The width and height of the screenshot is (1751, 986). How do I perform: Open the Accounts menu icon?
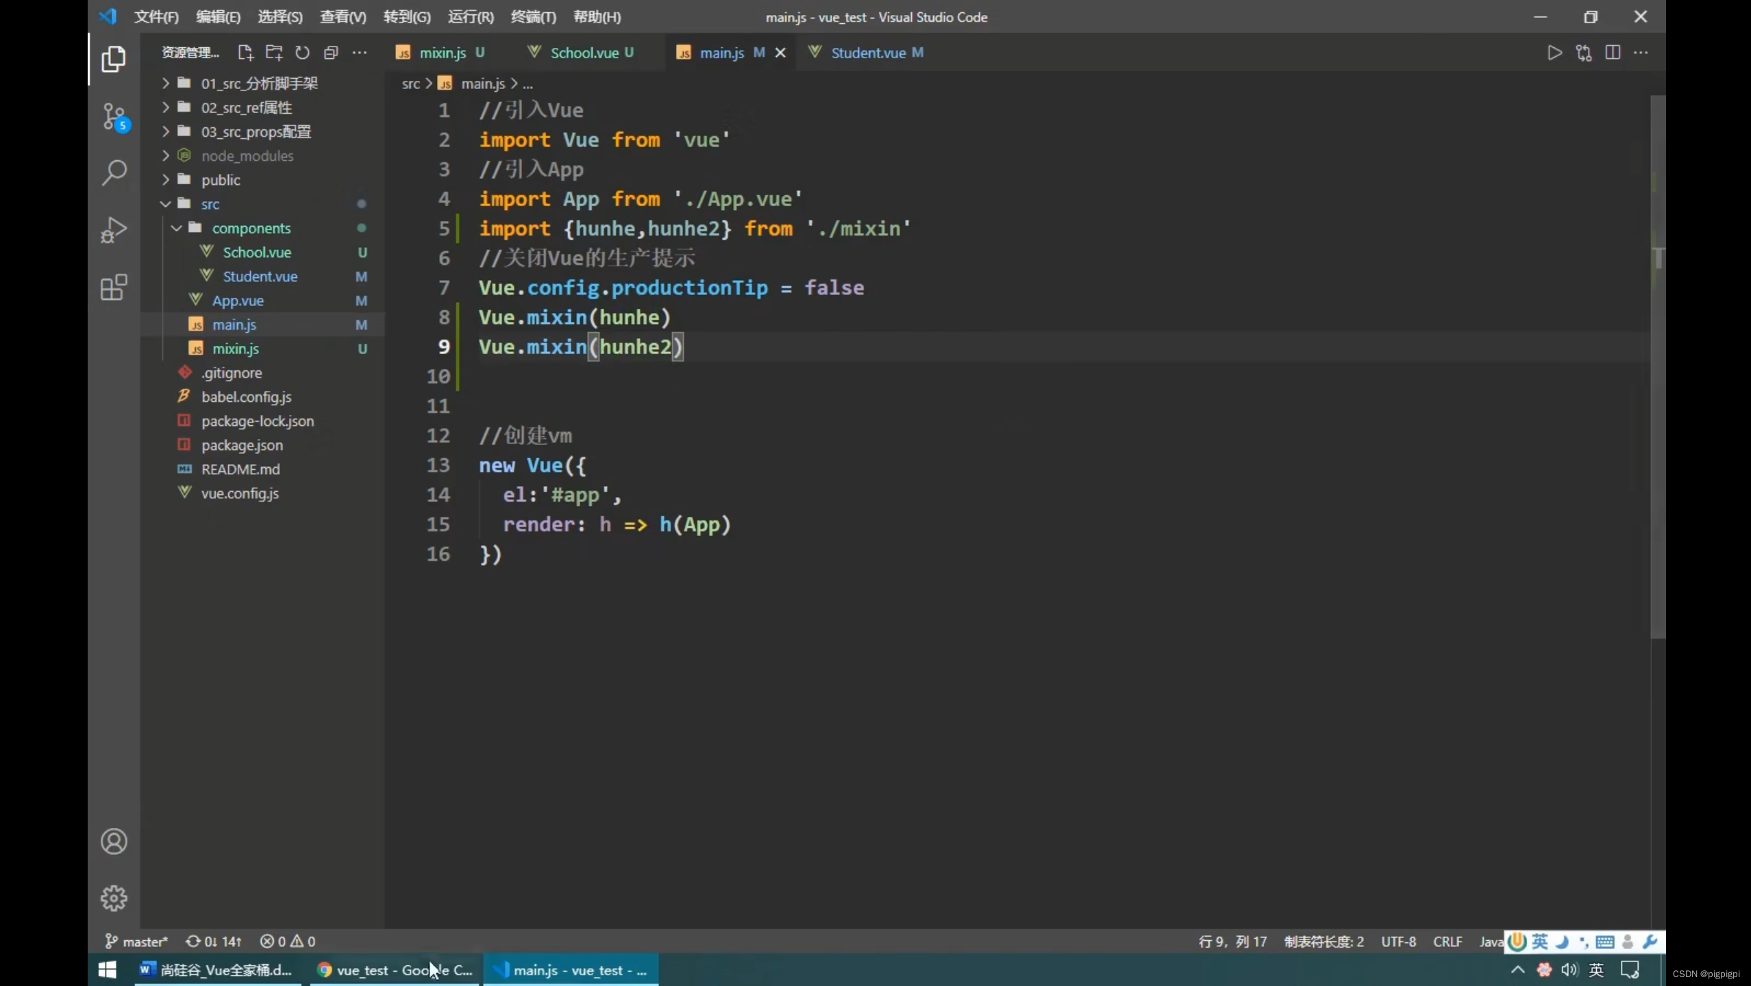[114, 842]
